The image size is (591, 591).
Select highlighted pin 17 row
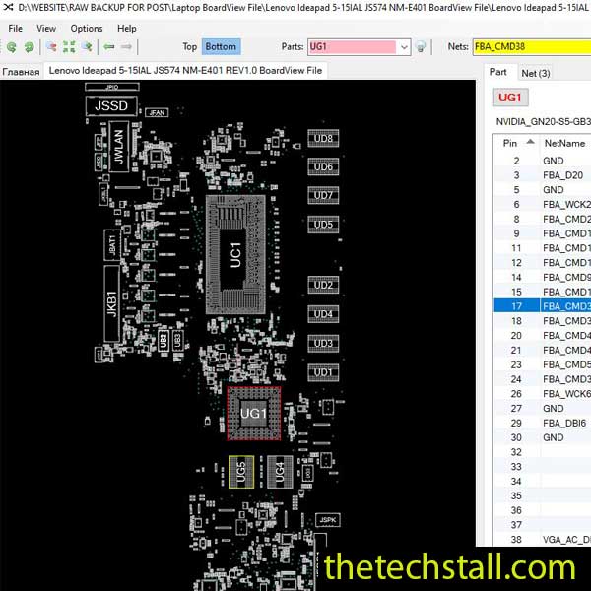(x=543, y=306)
